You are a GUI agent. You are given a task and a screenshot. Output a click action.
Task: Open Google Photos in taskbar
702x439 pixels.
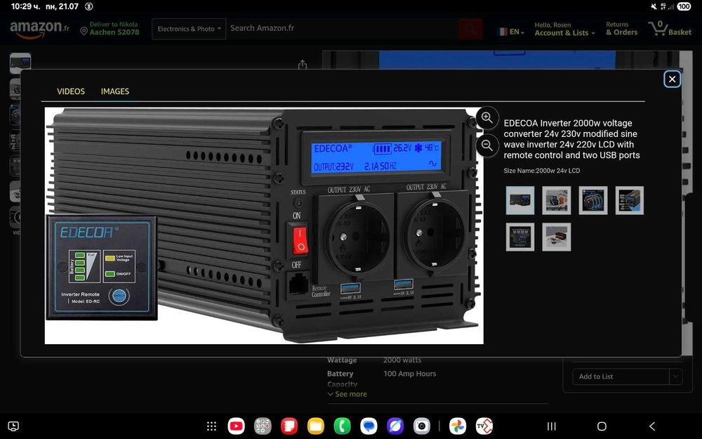pyautogui.click(x=458, y=426)
